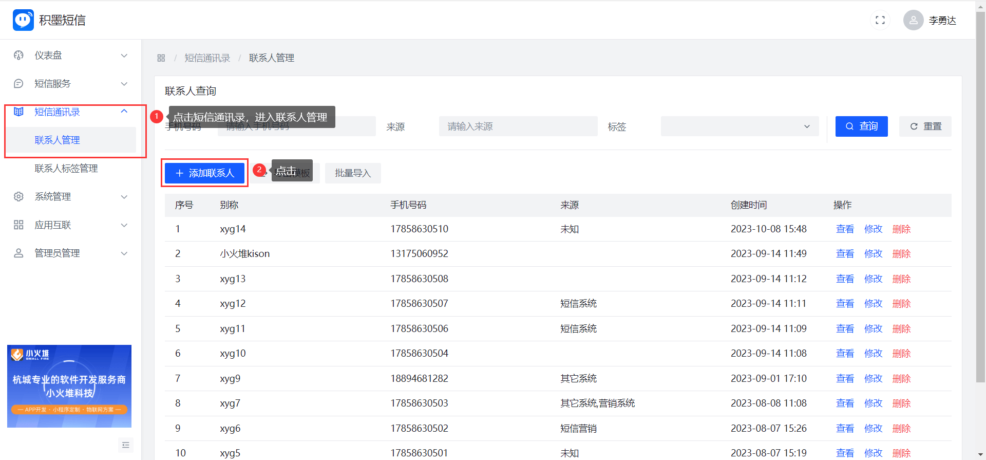
Task: Click the 请输入来源 input field
Action: [x=518, y=126]
